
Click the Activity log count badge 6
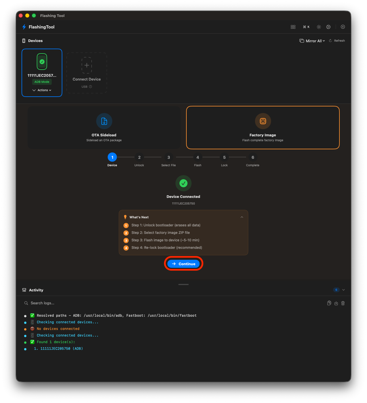click(336, 290)
